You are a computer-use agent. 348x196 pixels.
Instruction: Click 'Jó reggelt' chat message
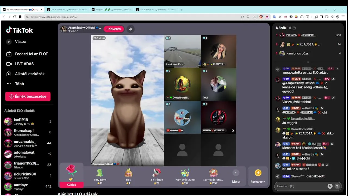[x=290, y=123]
